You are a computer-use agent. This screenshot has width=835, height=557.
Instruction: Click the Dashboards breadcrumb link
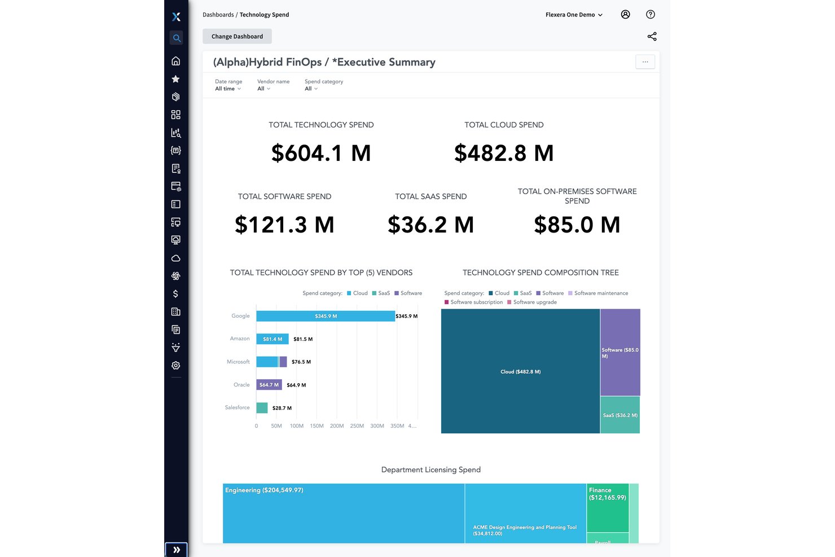[218, 15]
